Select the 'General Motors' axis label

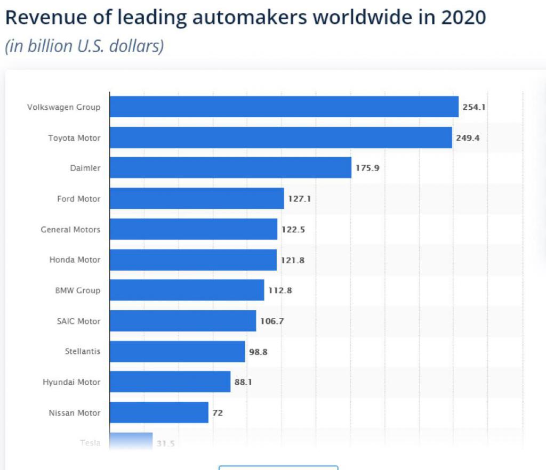click(70, 230)
